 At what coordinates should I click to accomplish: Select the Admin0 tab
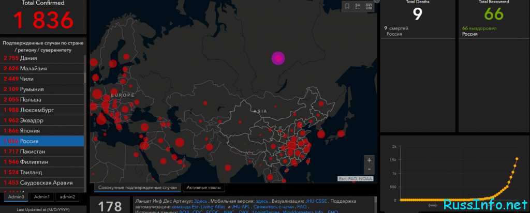click(16, 197)
